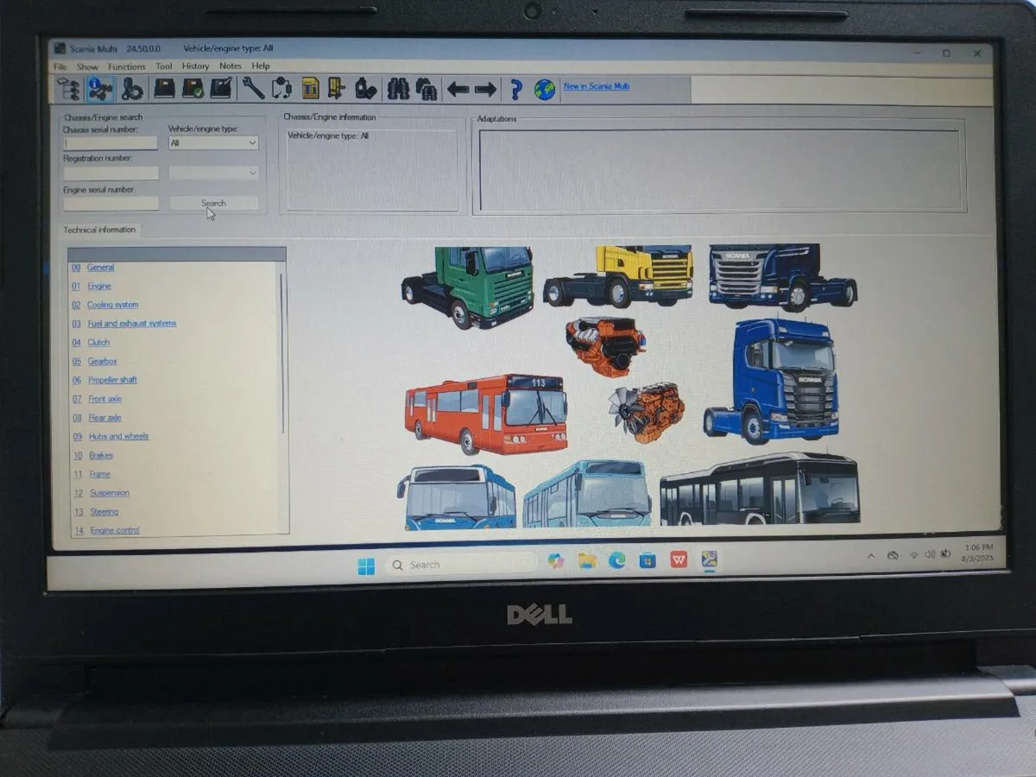Screen dimensions: 1036x777
Task: Open the binoculars search icon
Action: click(399, 88)
